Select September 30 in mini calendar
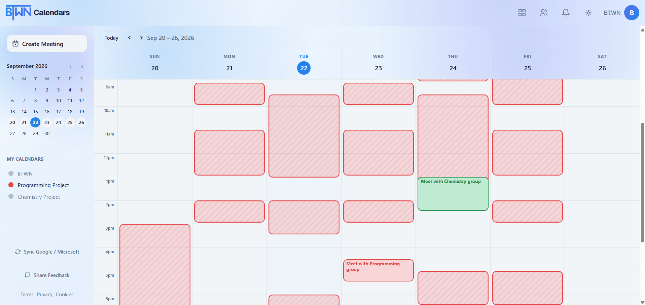The image size is (645, 305). (x=47, y=134)
